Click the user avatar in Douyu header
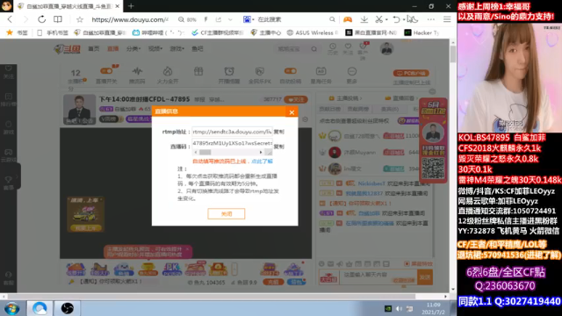 386,49
